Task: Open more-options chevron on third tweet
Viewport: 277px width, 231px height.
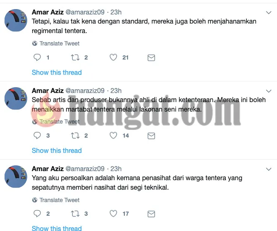Action: pos(269,169)
